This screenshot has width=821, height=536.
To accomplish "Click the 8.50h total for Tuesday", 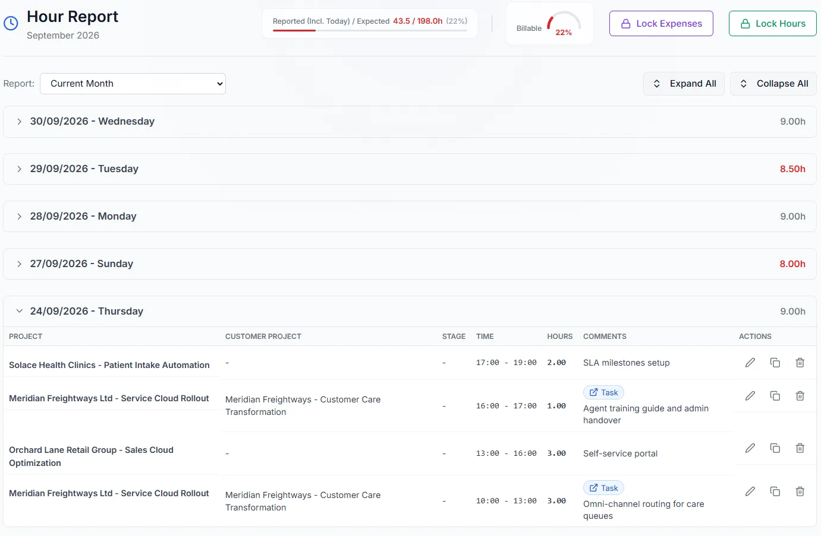I will [x=792, y=169].
